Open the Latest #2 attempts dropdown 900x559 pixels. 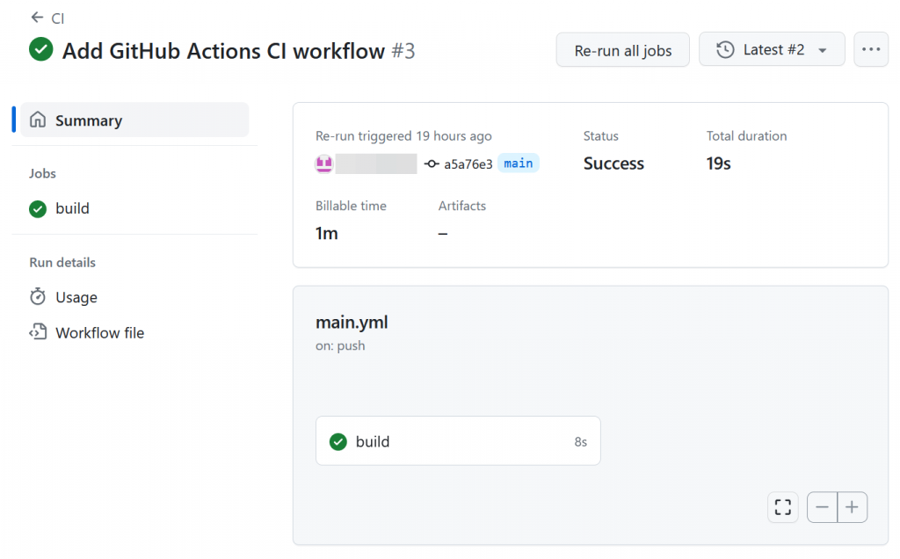click(773, 50)
